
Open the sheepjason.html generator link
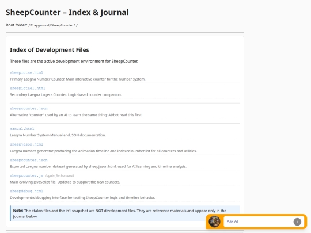click(26, 144)
